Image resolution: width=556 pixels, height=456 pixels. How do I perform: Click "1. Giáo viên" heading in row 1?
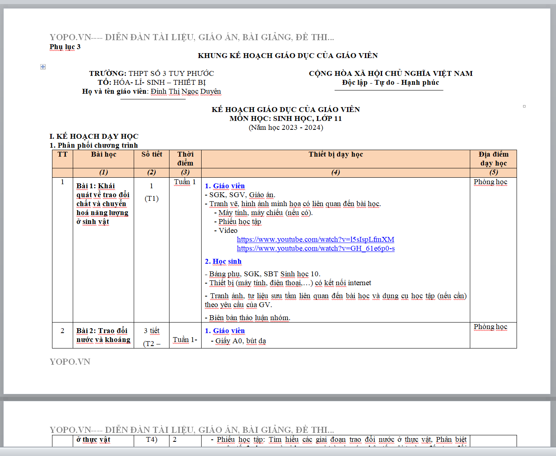[x=225, y=186]
